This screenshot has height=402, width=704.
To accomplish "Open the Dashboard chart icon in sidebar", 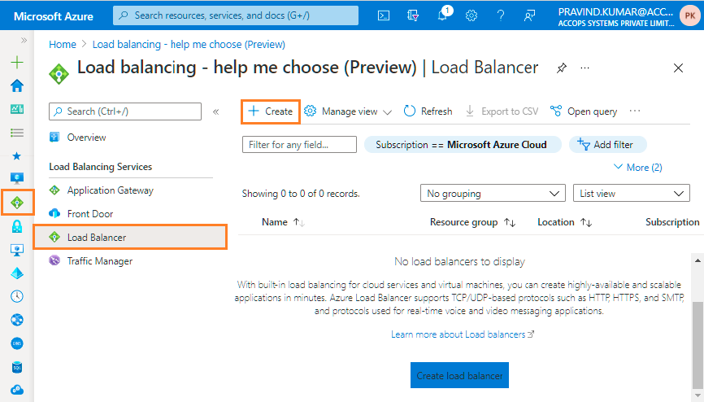I will click(17, 109).
